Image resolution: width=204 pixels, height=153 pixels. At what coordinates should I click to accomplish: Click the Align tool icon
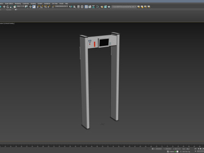[74, 7]
